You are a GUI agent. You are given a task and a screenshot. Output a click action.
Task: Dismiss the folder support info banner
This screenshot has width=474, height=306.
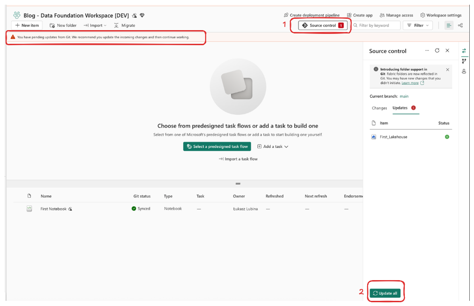tap(447, 70)
